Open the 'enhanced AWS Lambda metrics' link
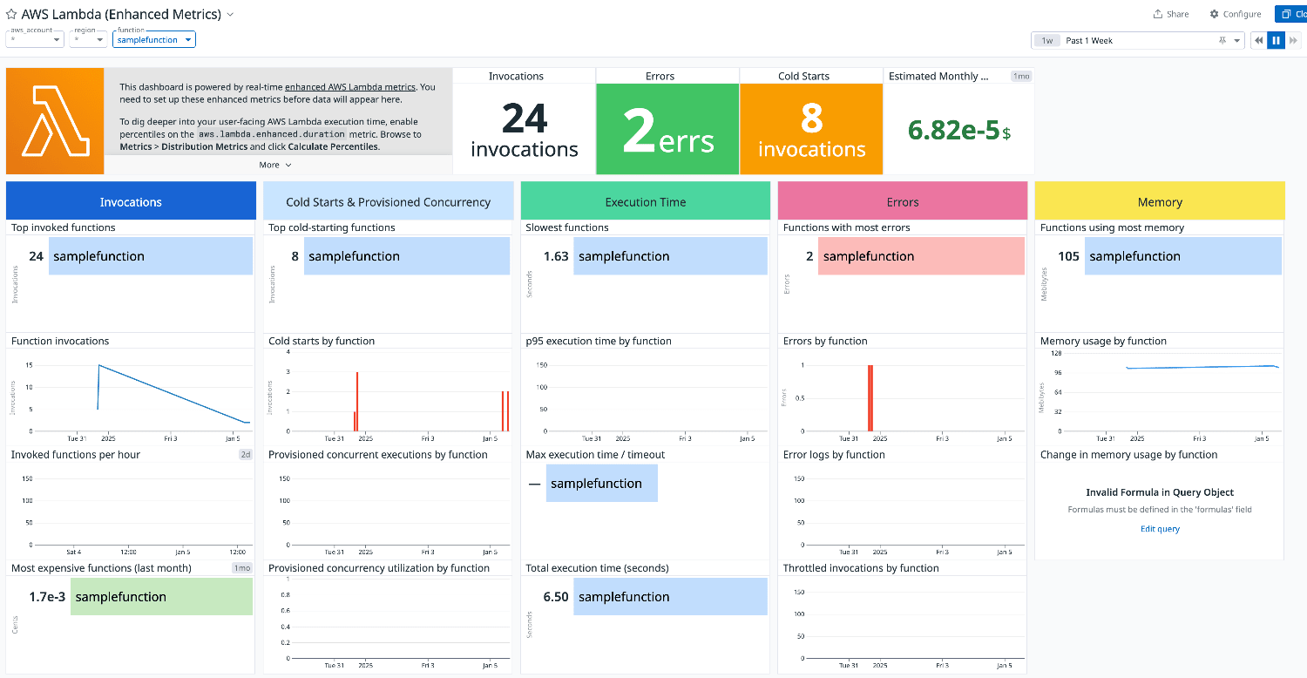Viewport: 1307px width, 678px height. pyautogui.click(x=350, y=87)
